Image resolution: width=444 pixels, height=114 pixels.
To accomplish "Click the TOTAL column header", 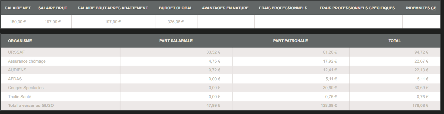I will (x=394, y=41).
